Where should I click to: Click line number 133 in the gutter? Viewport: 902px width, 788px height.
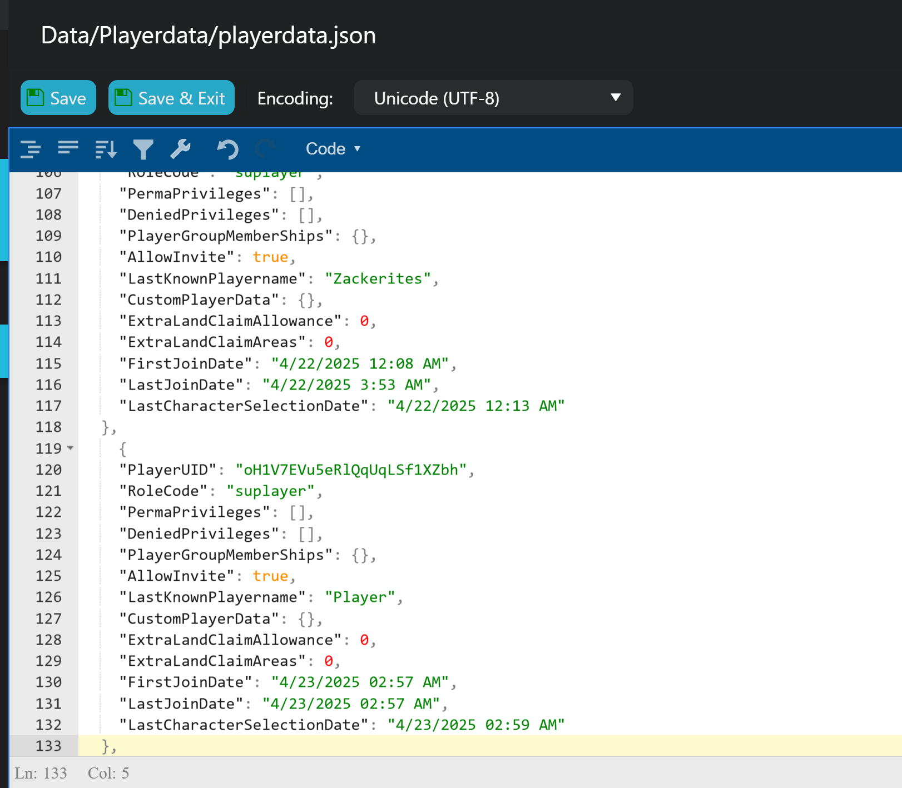point(48,746)
